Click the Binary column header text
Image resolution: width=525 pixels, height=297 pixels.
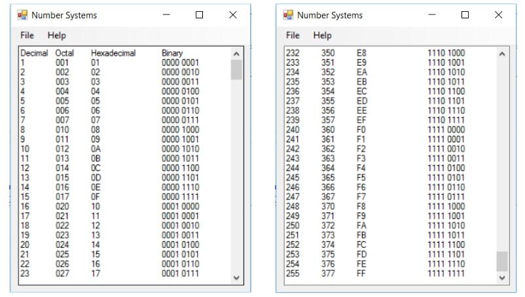(x=172, y=53)
